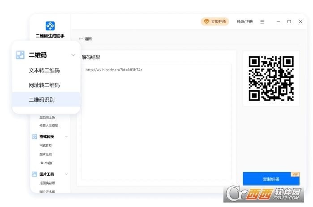Minimize the application window

[x=278, y=21]
